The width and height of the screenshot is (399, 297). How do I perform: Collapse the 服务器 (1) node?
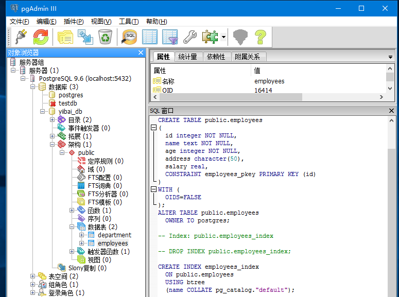click(x=13, y=70)
